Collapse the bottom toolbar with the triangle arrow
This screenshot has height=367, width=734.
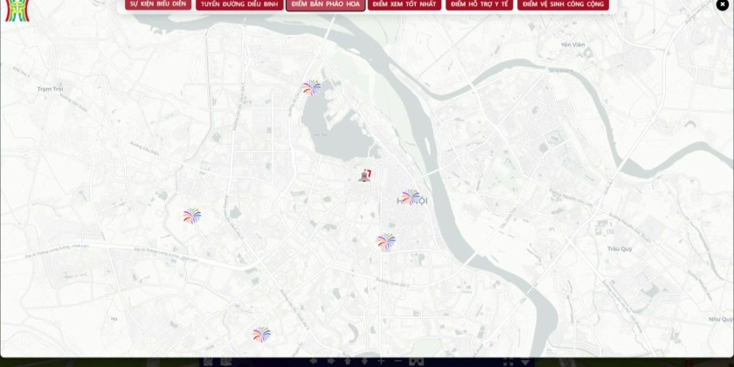pyautogui.click(x=525, y=362)
